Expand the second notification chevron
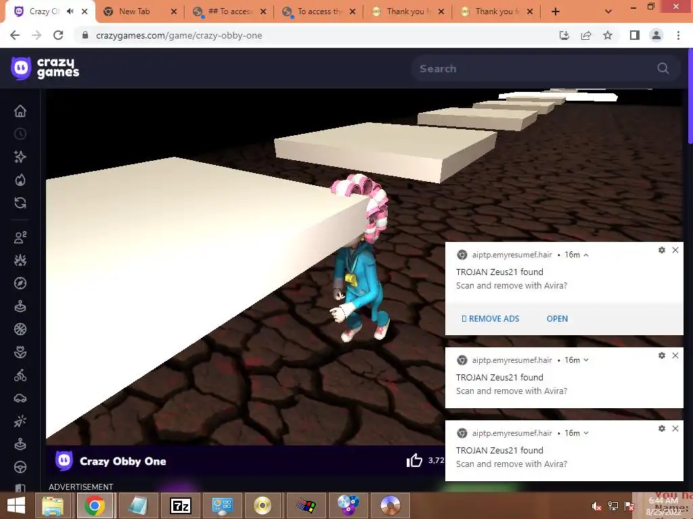Viewport: 693px width, 519px height. [586, 360]
